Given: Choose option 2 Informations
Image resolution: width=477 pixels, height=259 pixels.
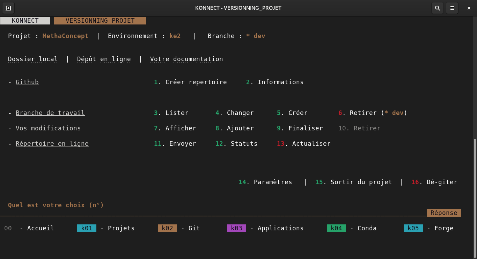Looking at the screenshot, I should (x=275, y=82).
